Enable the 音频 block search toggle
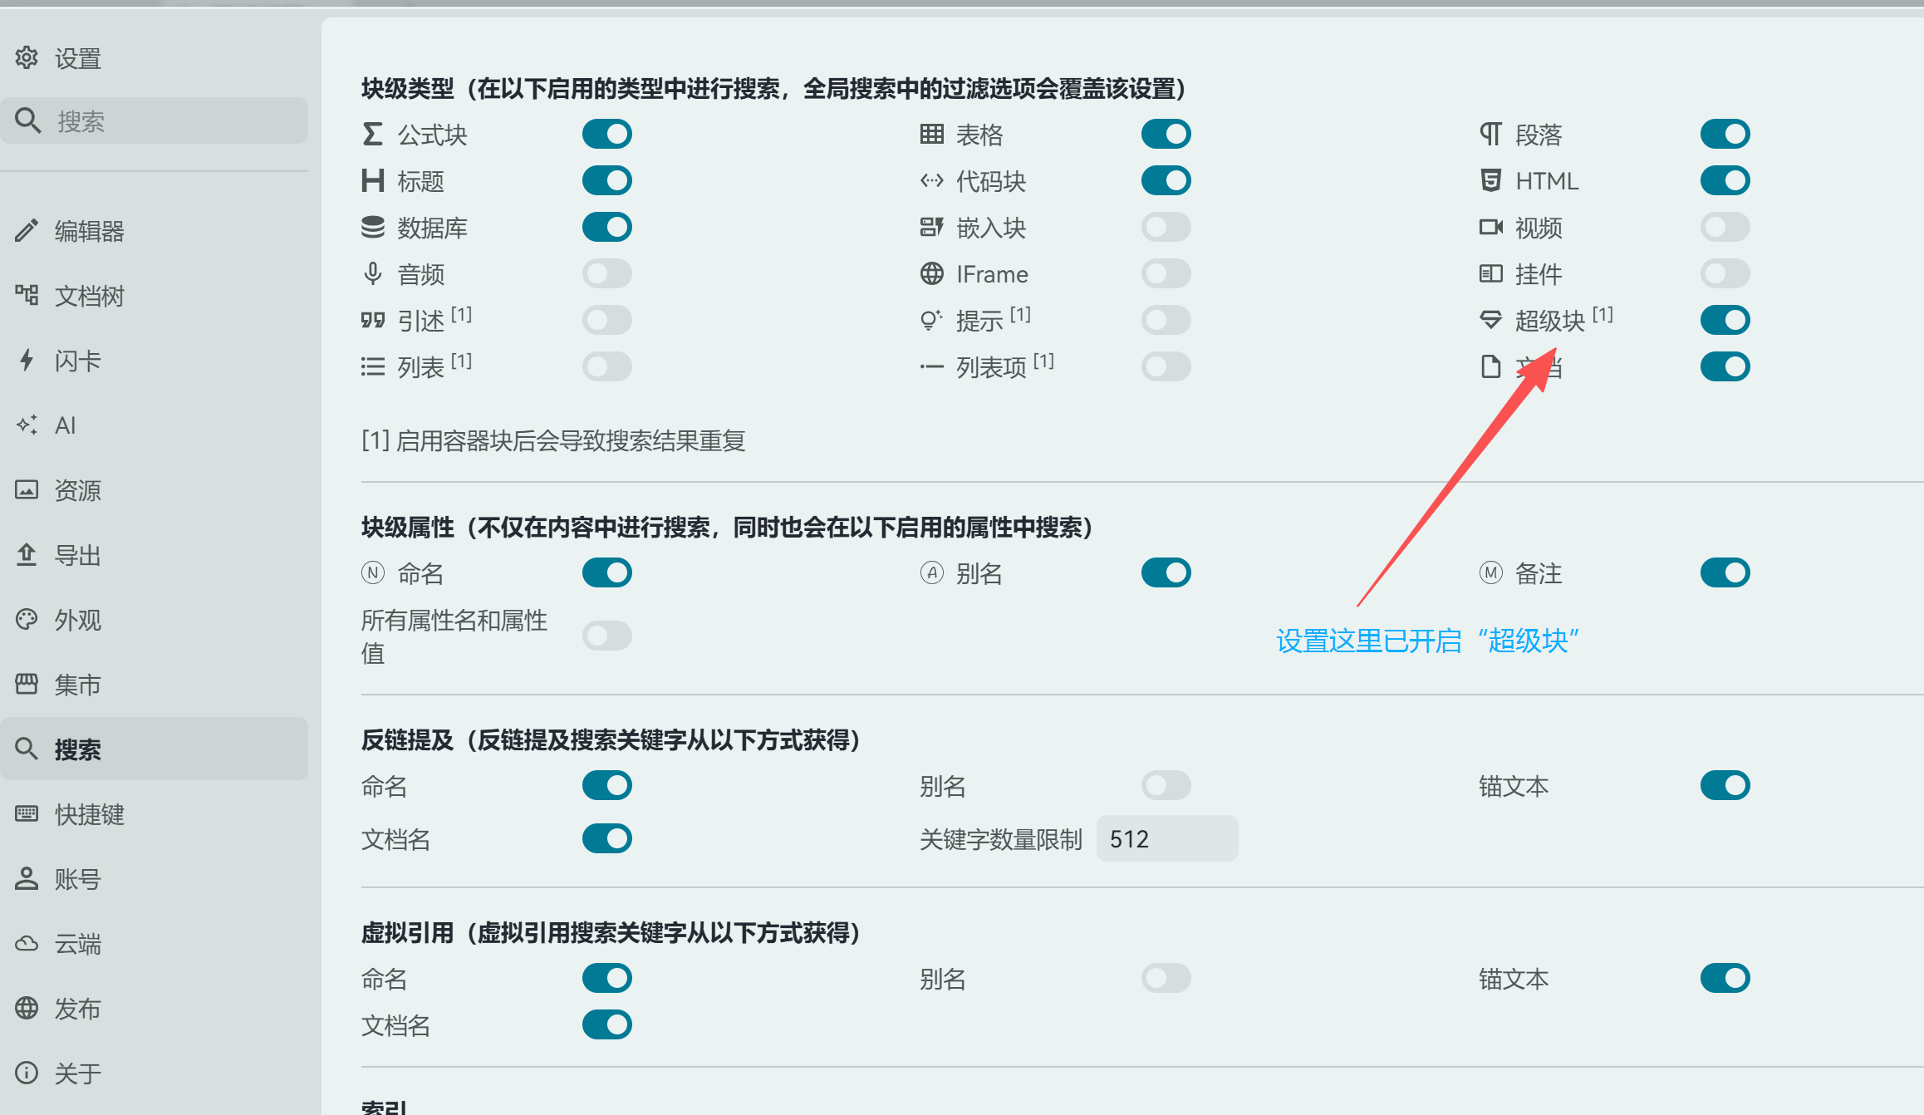Screen dimensions: 1924x1115 click(x=607, y=273)
